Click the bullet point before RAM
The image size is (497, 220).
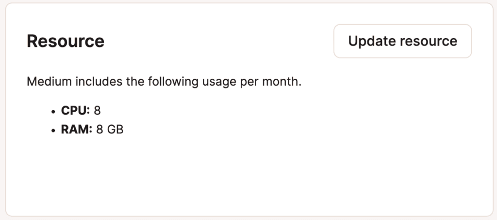coord(53,131)
